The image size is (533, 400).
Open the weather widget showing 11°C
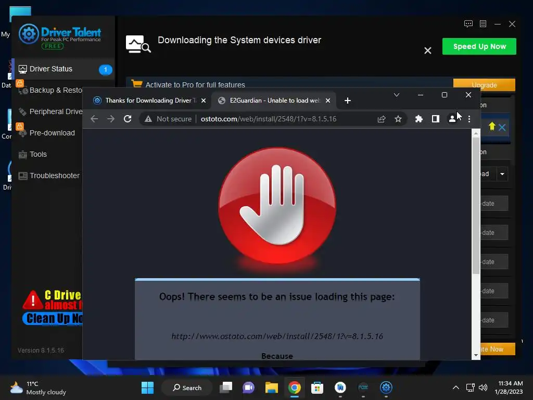pyautogui.click(x=38, y=387)
